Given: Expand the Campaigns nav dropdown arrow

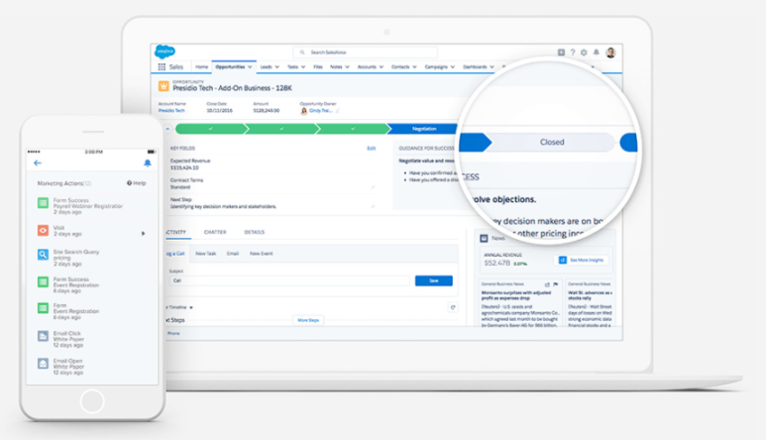Looking at the screenshot, I should pos(452,67).
